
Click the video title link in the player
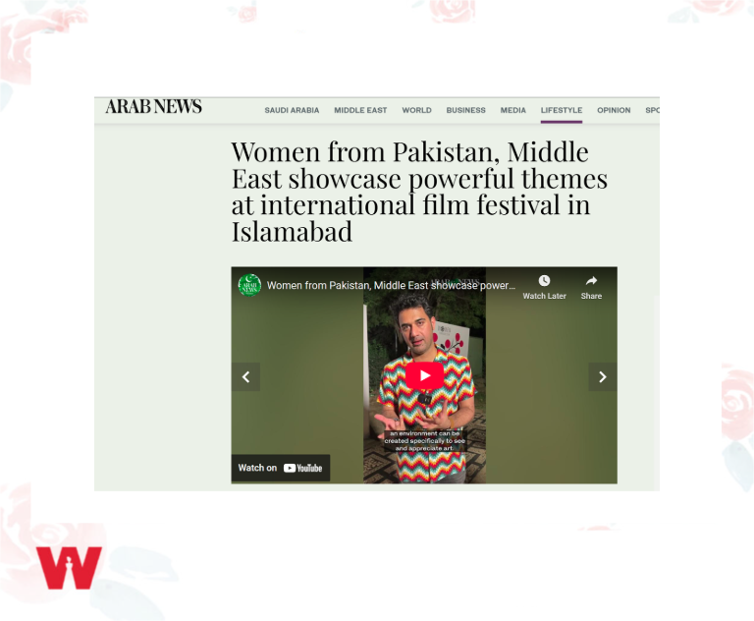[391, 286]
